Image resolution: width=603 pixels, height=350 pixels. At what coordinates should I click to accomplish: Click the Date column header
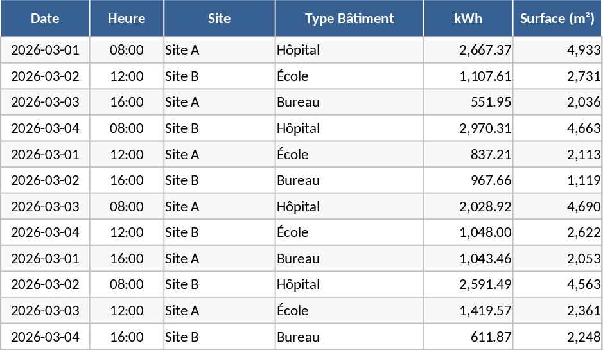click(45, 19)
